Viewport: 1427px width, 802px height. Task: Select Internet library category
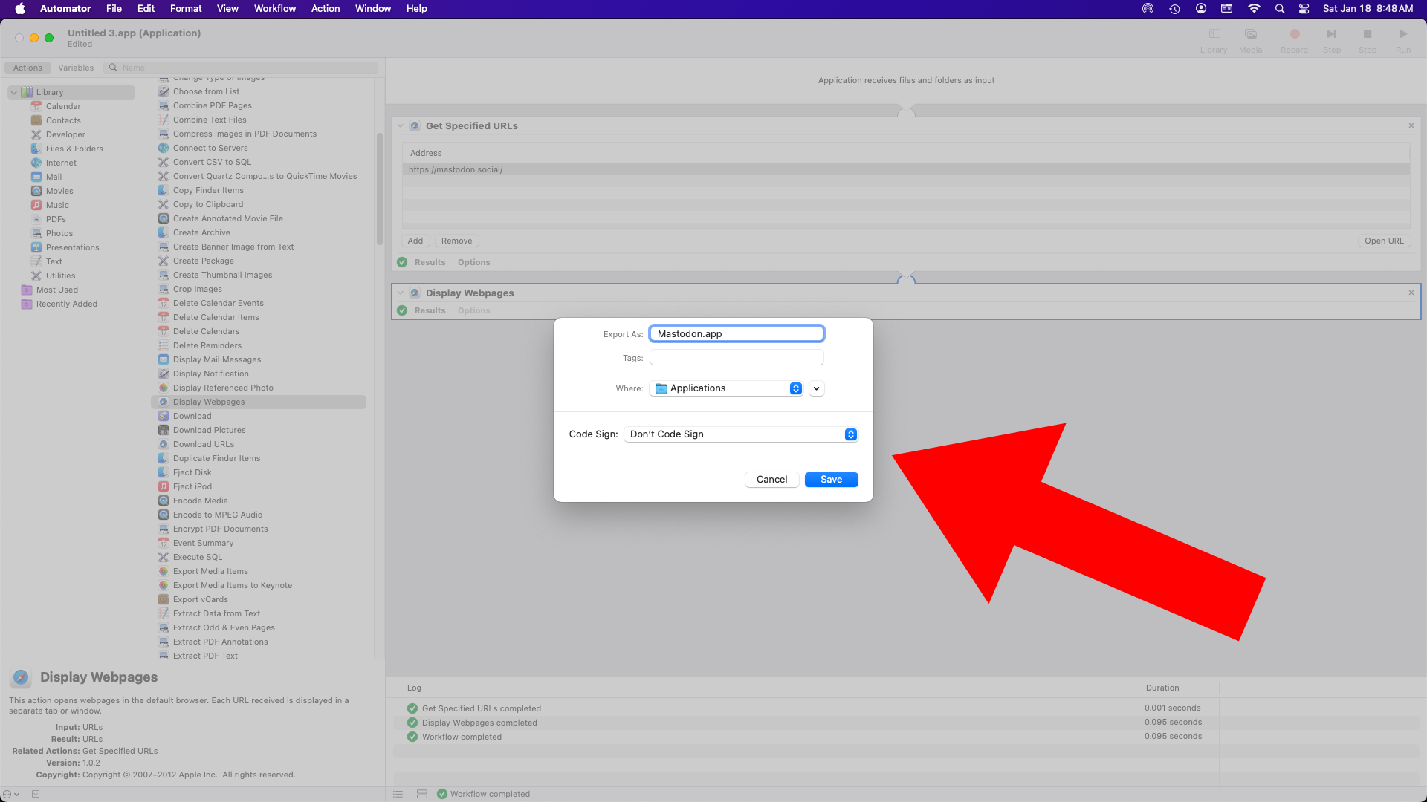pos(61,163)
